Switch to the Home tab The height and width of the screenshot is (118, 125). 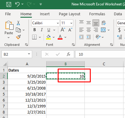tap(26, 14)
